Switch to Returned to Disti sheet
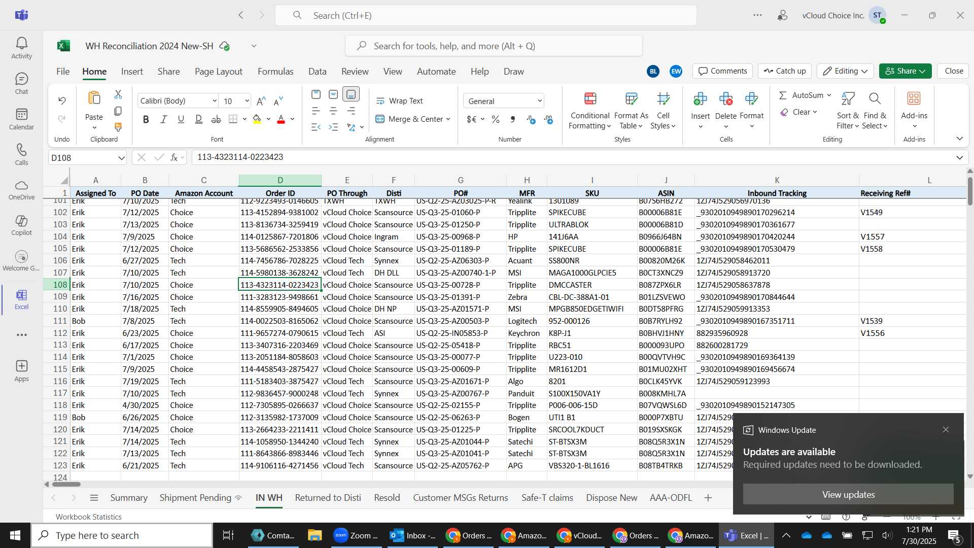This screenshot has width=974, height=548. click(x=328, y=498)
